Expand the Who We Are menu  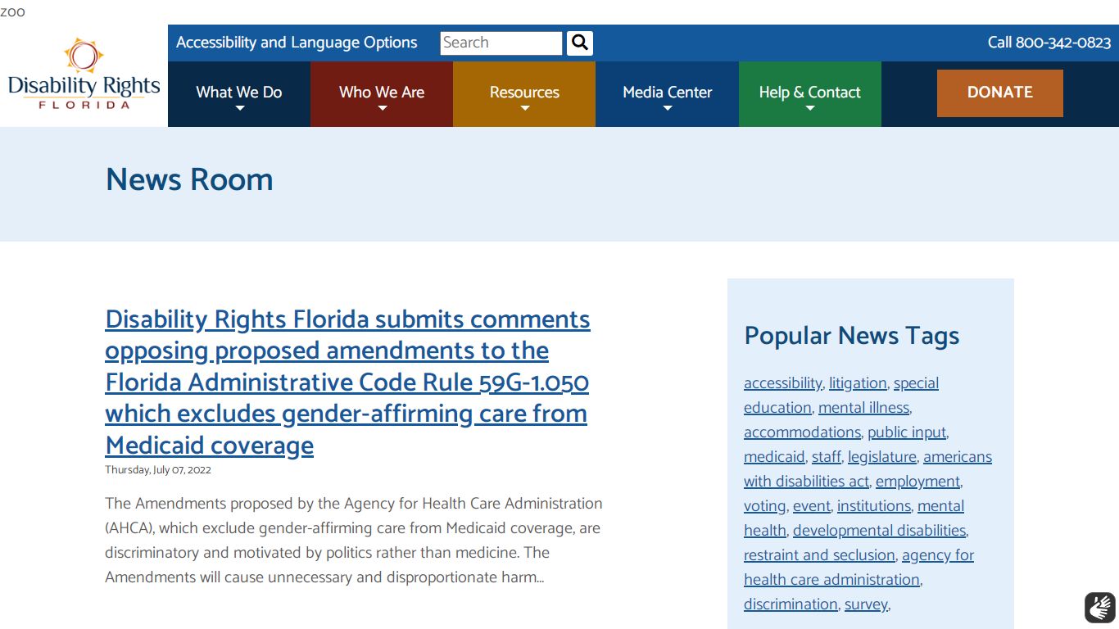[382, 94]
